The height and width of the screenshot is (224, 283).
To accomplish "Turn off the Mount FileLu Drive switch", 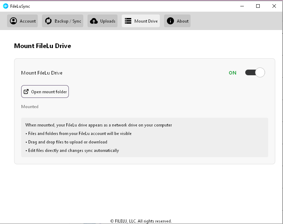I will (x=255, y=73).
